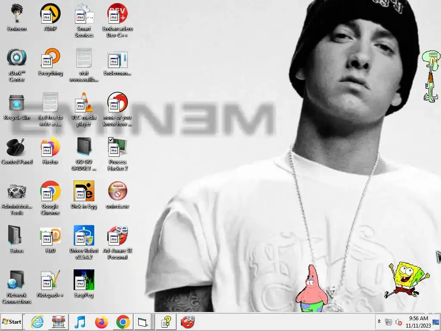This screenshot has width=441, height=331.
Task: Open xDark Center desktop icon
Action: (17, 65)
